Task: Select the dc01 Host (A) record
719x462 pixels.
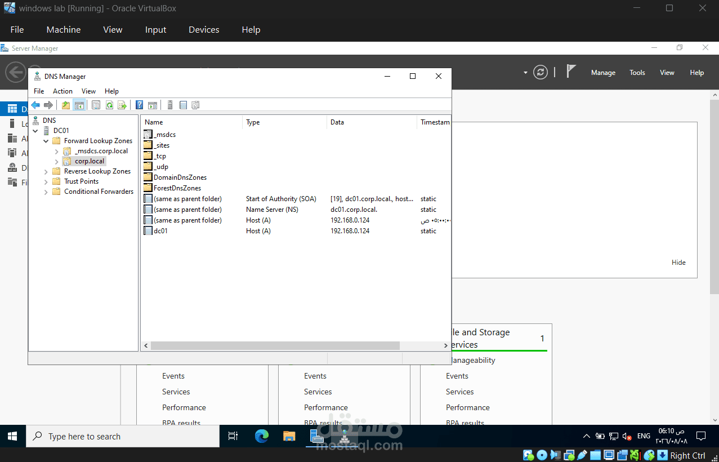Action: 296,231
